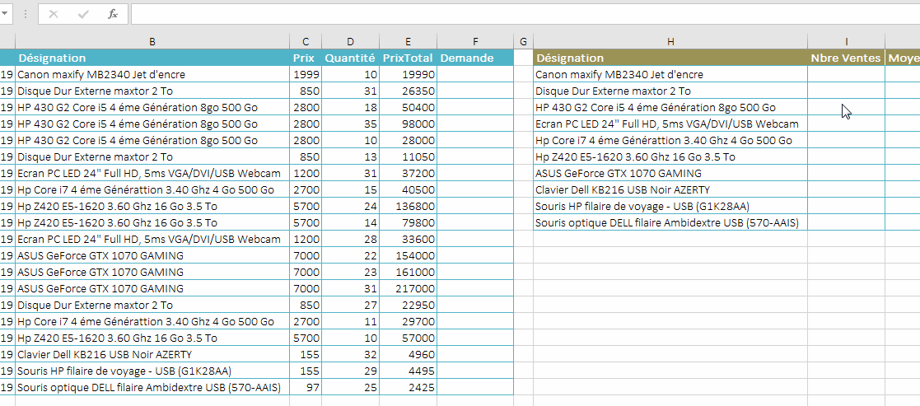Click the Demande header cell

[475, 58]
